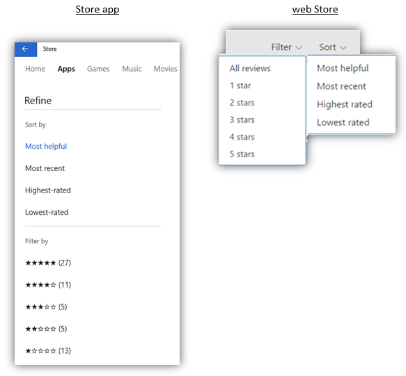406x376 pixels.
Task: Open the Movies tab
Action: pyautogui.click(x=166, y=69)
